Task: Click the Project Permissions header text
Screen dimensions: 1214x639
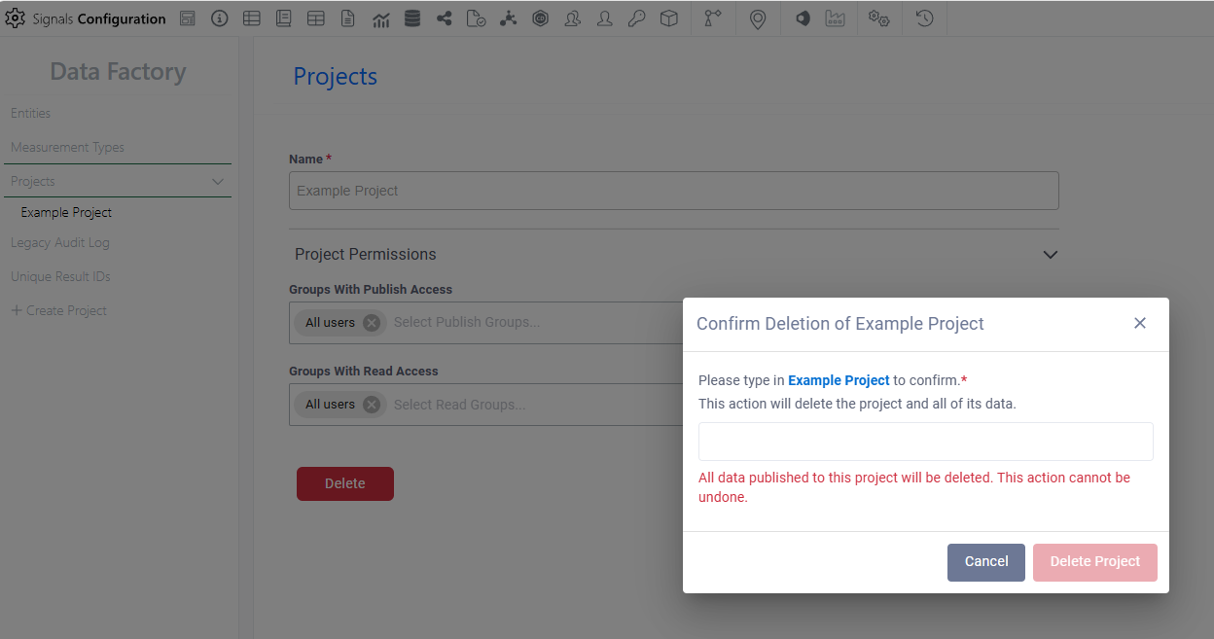Action: [366, 255]
